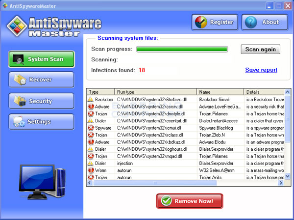
Task: Click the vertical scrollbar thumb
Action: [287, 119]
